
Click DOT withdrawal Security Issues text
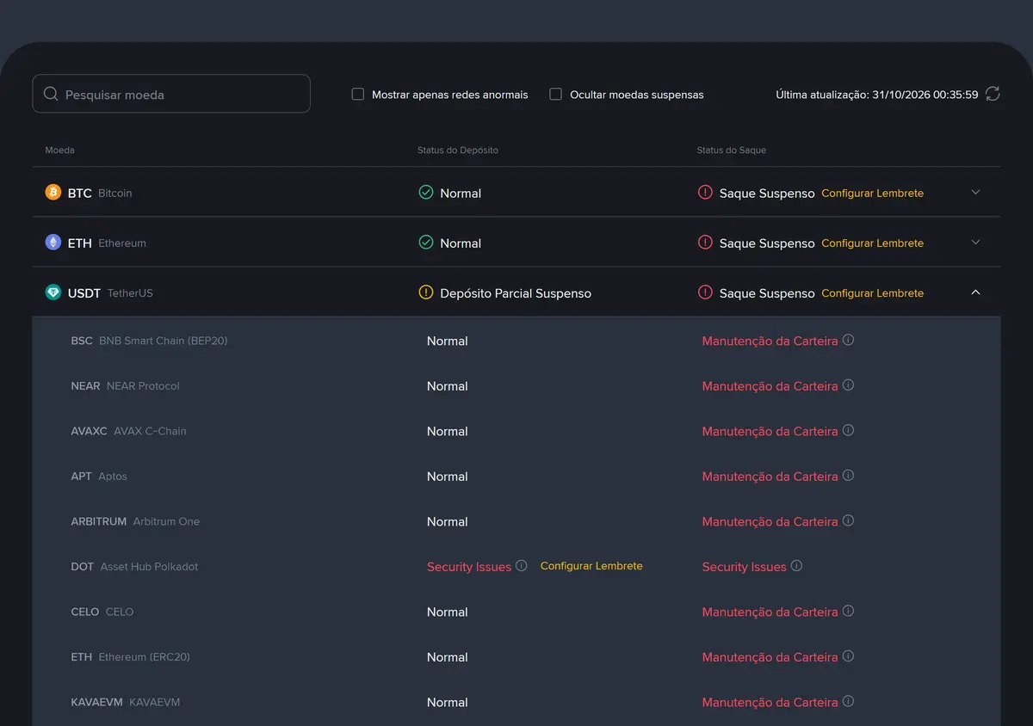(x=745, y=567)
